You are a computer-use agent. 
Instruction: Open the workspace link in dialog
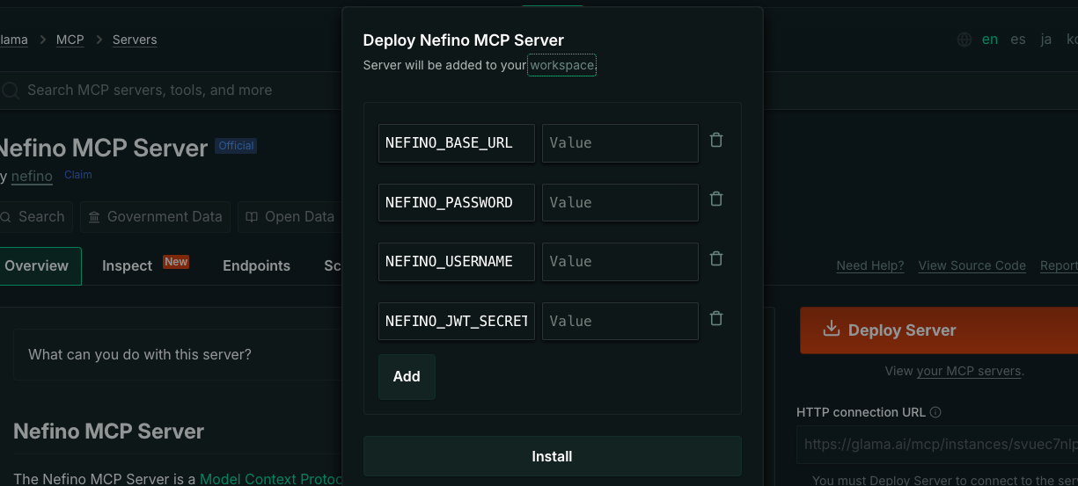point(561,65)
